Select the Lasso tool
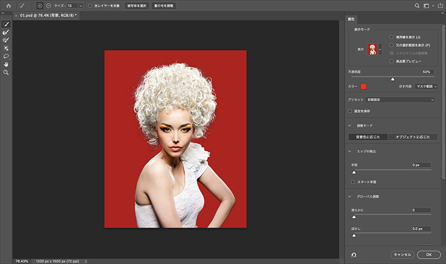This screenshot has height=264, width=446. (x=6, y=56)
